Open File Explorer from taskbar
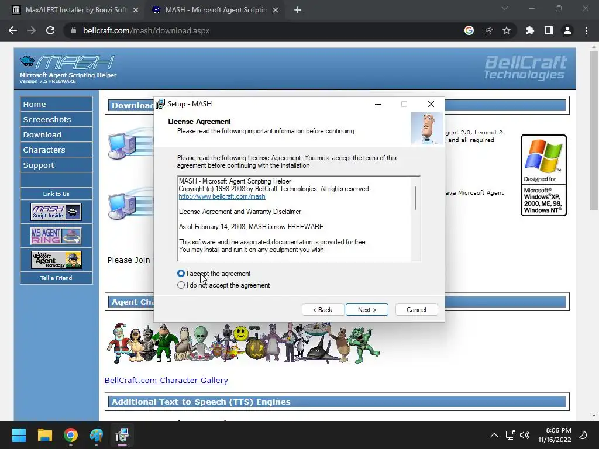The image size is (599, 449). (x=44, y=435)
